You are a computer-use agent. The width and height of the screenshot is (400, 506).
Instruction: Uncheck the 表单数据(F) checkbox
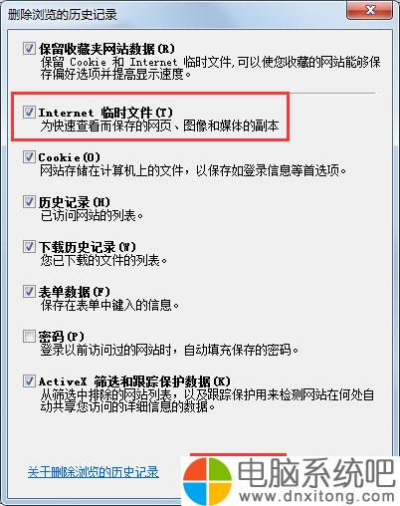click(29, 291)
